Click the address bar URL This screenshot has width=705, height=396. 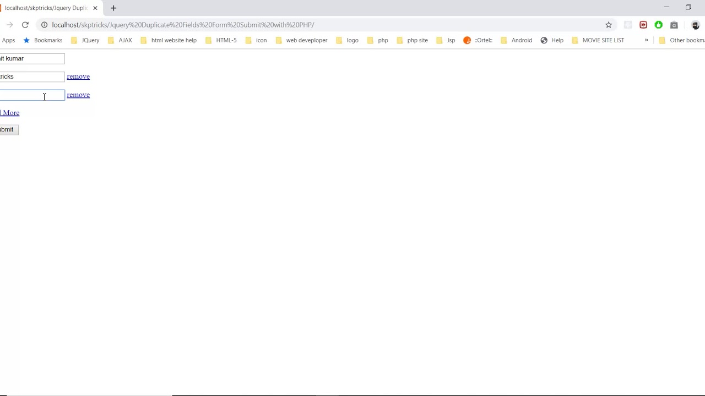183,25
